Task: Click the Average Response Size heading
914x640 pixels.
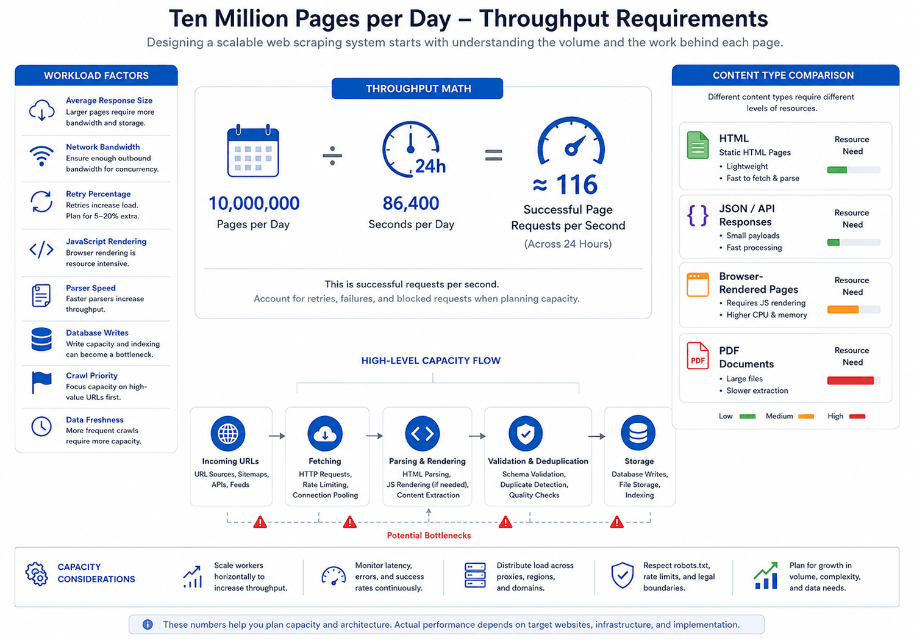Action: (109, 100)
